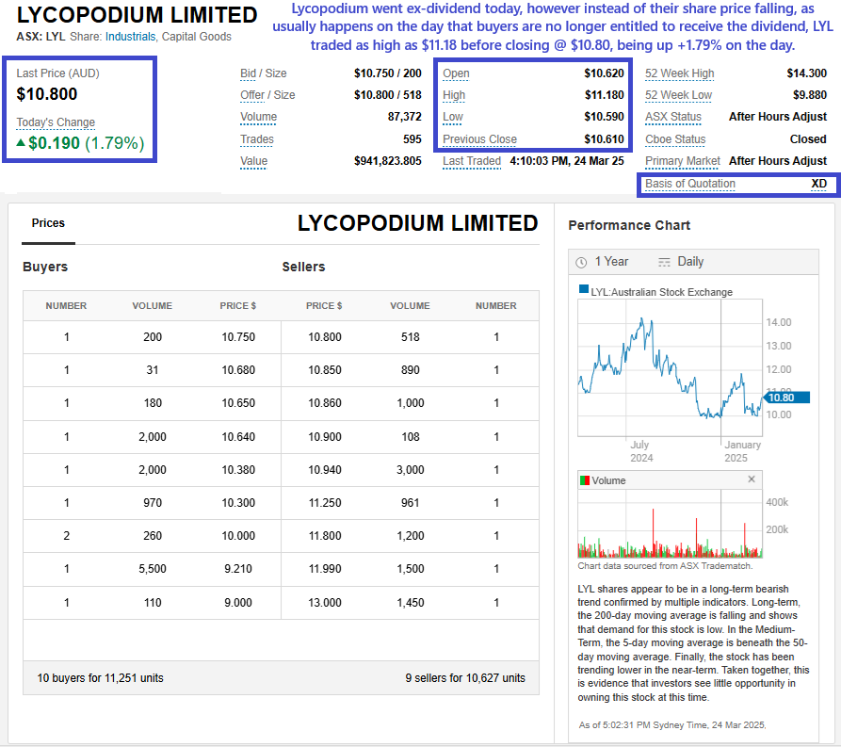Screen dimensions: 841x747
Task: Click the Bid / Size label
Action: (264, 73)
